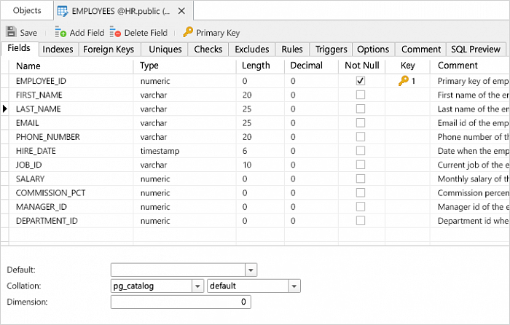Enable Not Null for SALARY
Image resolution: width=510 pixels, height=325 pixels.
[x=361, y=179]
